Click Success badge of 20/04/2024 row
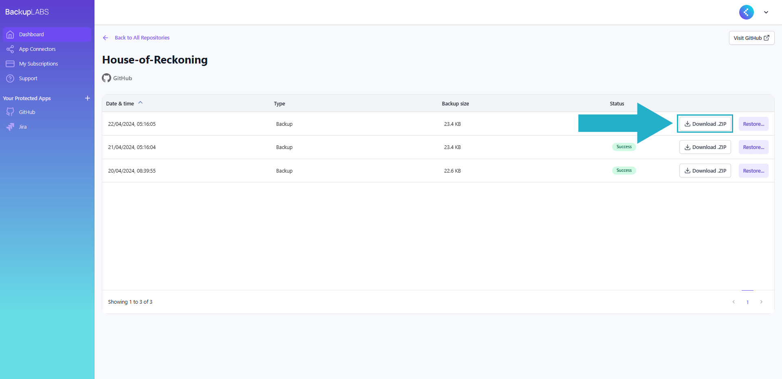The image size is (782, 379). 624,171
